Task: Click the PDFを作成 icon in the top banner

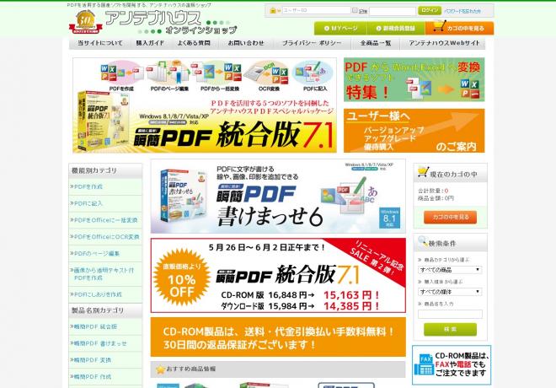Action: [x=121, y=73]
